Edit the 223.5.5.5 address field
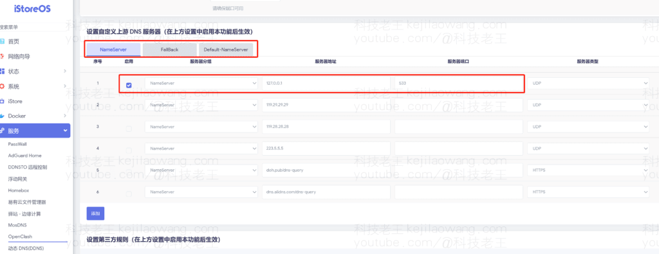Screen dimensions: 659x254 pyautogui.click(x=326, y=148)
